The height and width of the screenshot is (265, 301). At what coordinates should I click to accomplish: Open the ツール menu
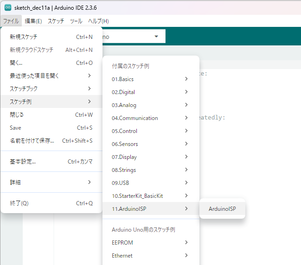(76, 21)
